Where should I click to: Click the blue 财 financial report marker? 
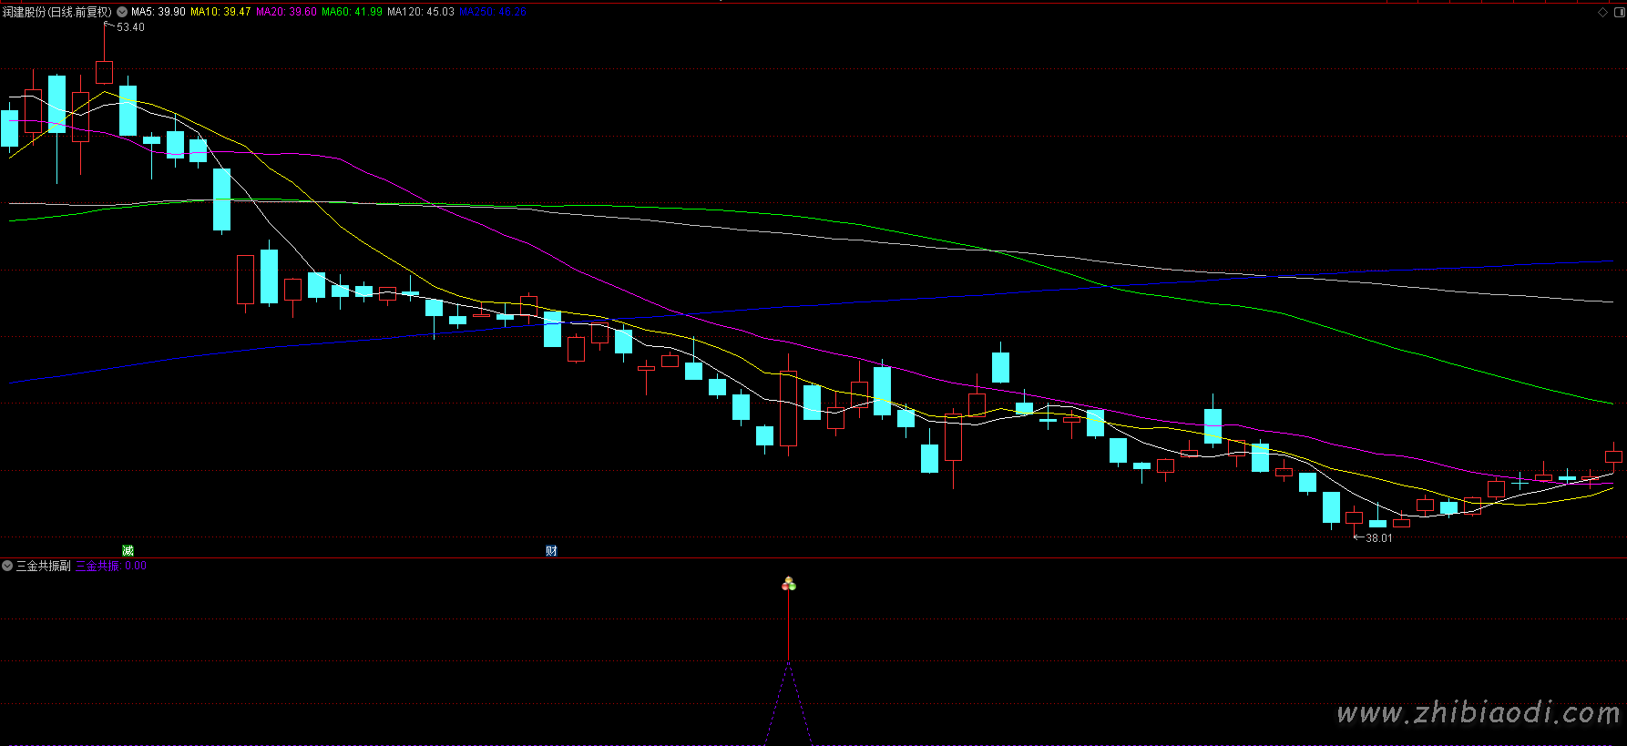[x=551, y=550]
